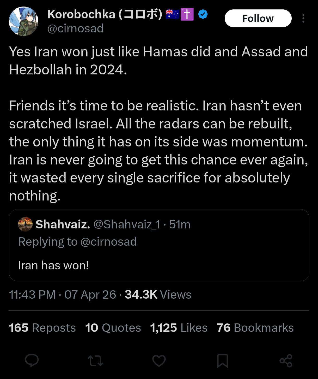Tap Shahvaiz's small profile picture
Image resolution: width=318 pixels, height=379 pixels.
(x=25, y=224)
